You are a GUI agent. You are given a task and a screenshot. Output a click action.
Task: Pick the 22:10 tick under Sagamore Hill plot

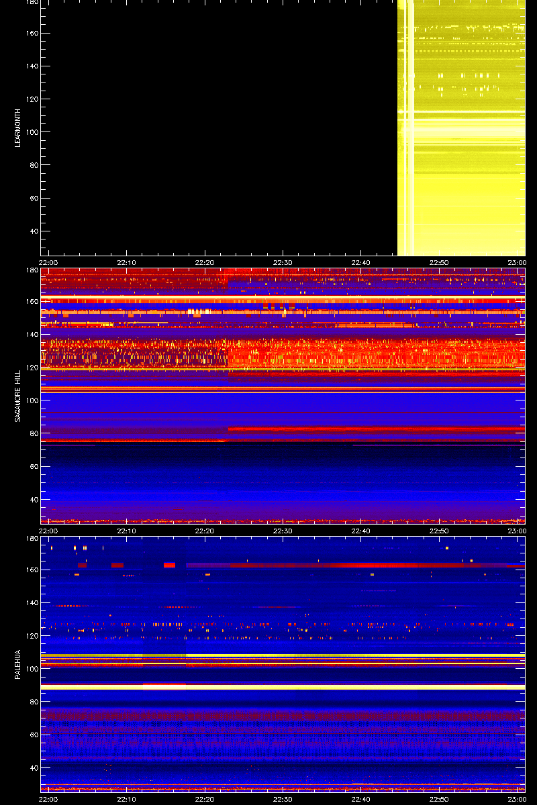click(x=127, y=531)
